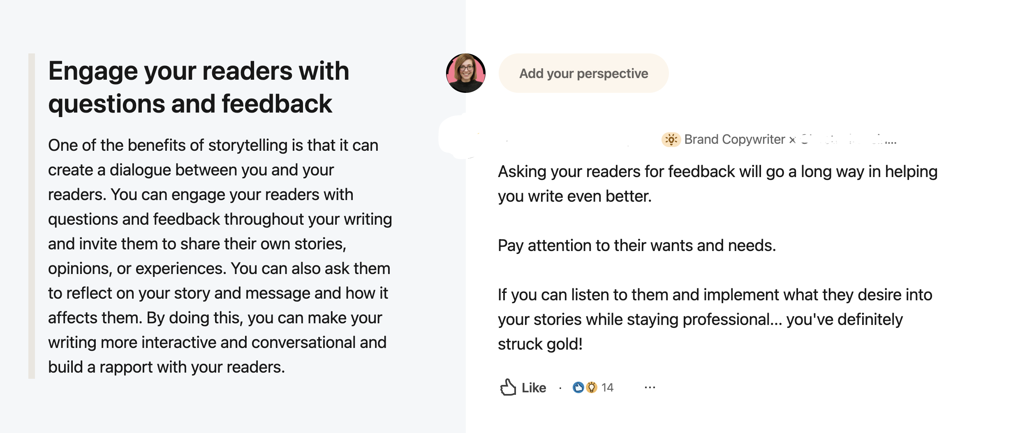
Task: Click the sentence starting One of the benefits
Action: click(x=213, y=145)
